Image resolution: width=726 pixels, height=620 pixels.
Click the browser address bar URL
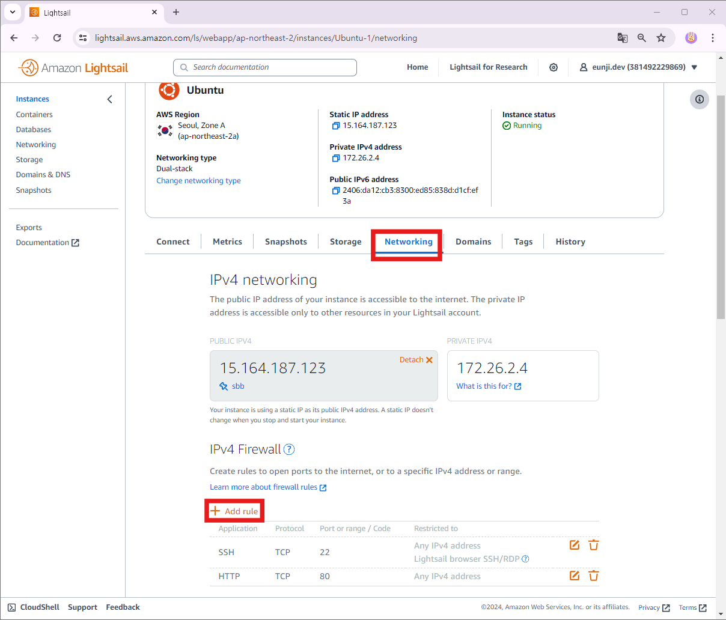(x=256, y=38)
